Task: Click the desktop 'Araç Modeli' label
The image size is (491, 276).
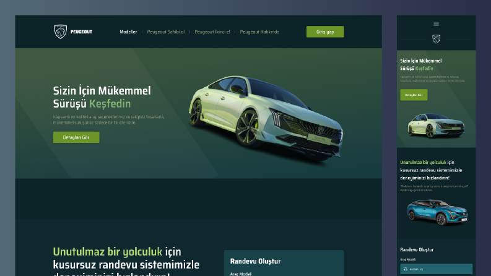Action: click(241, 274)
